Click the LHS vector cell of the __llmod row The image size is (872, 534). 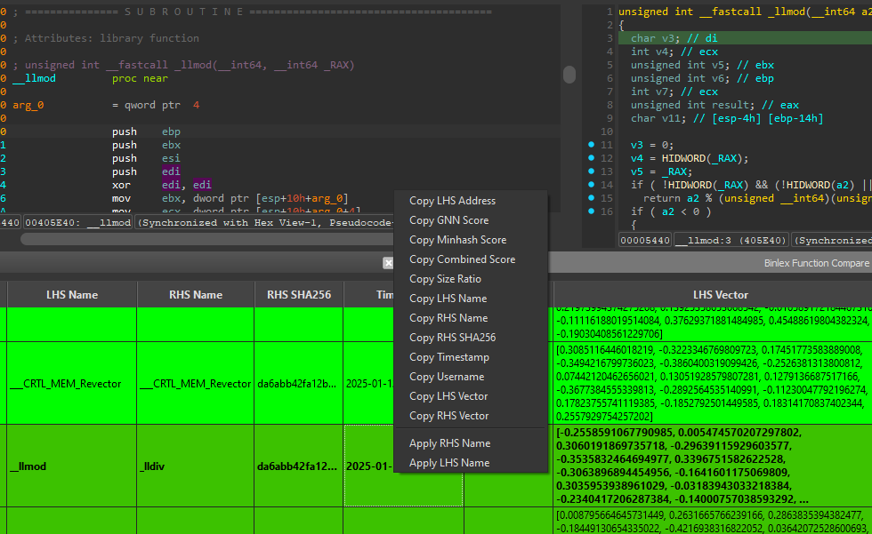[714, 466]
